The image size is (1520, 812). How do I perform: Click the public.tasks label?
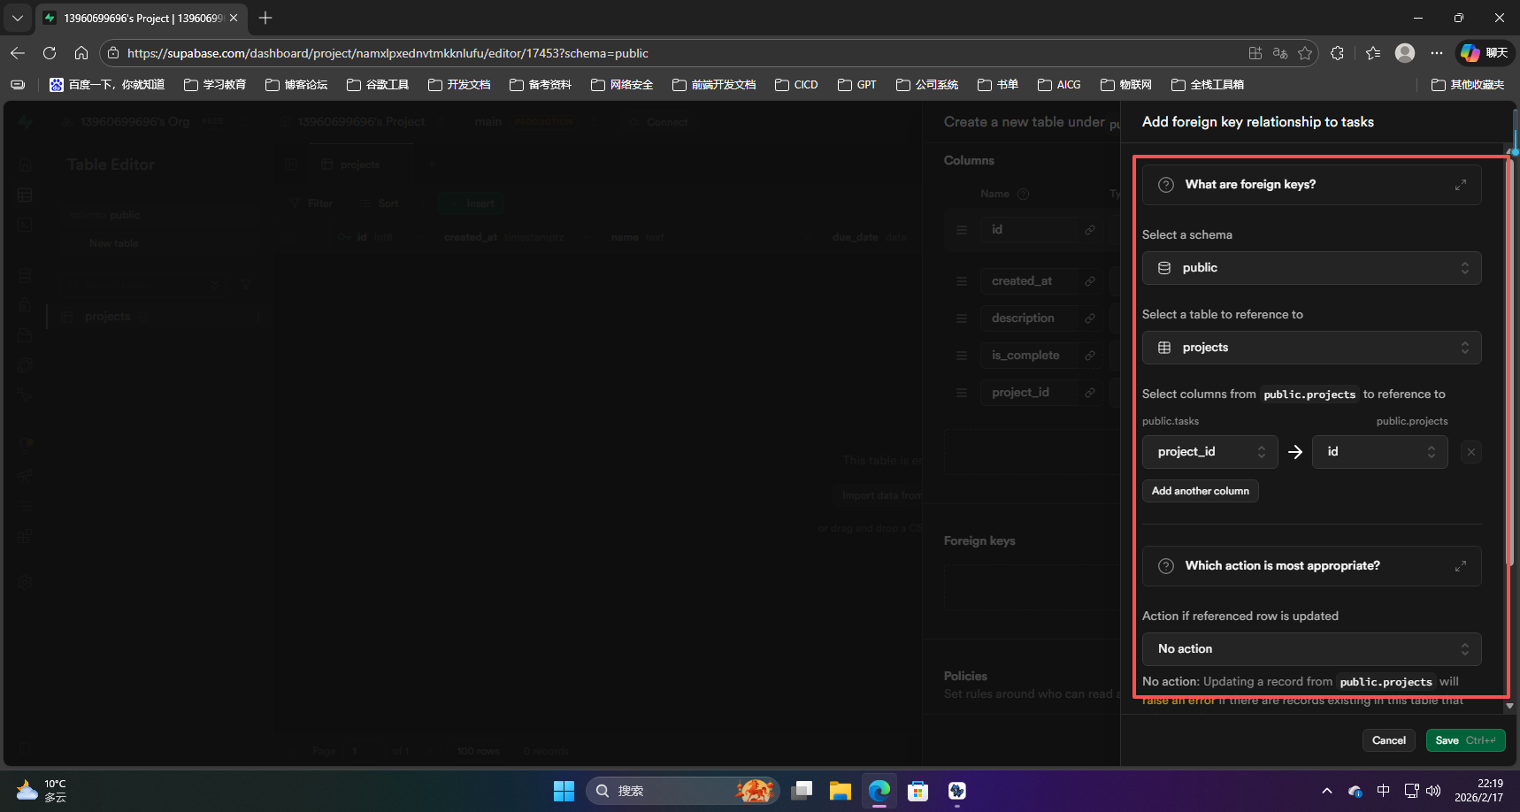pos(1171,421)
